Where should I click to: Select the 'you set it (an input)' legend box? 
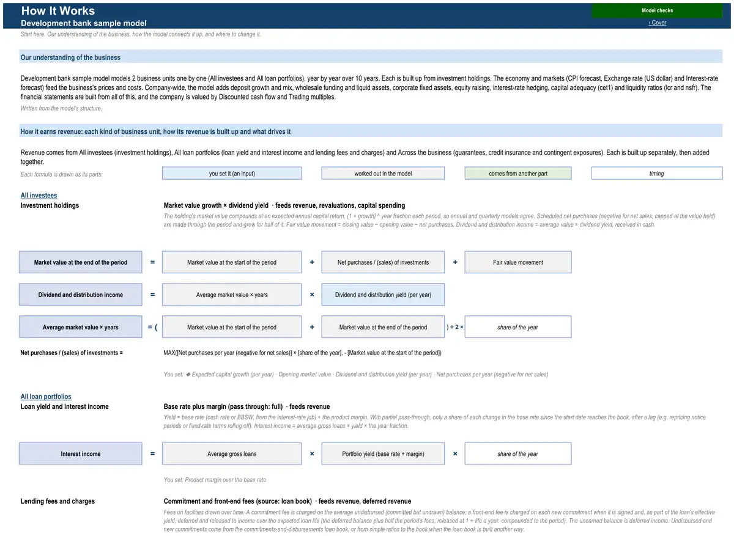pos(232,174)
